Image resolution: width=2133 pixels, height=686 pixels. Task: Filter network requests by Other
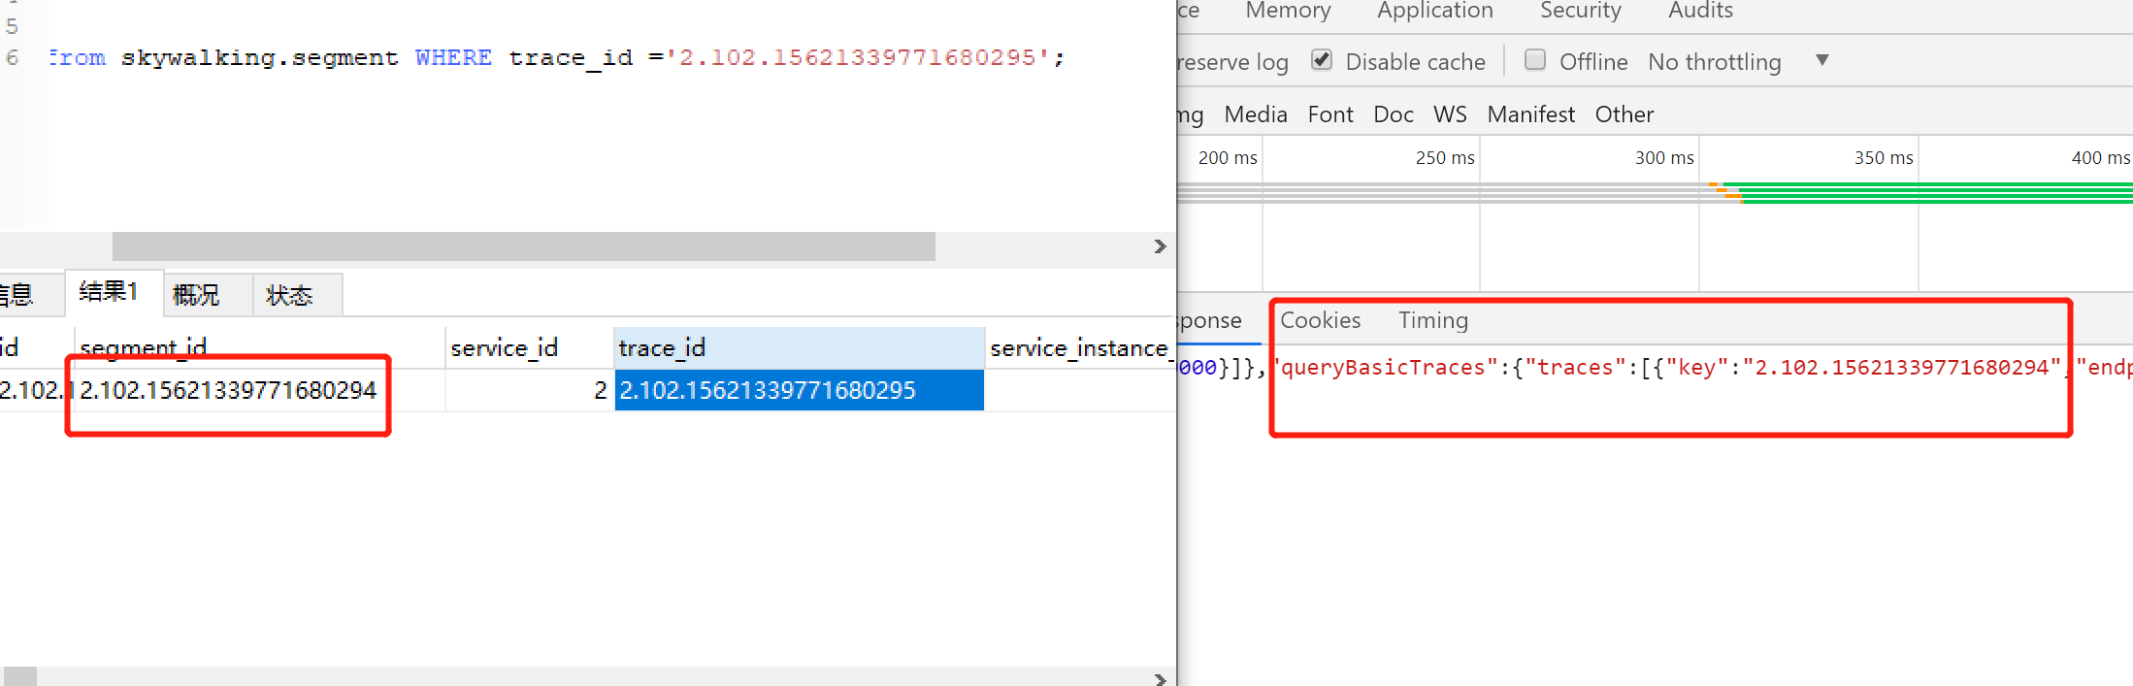[1624, 114]
